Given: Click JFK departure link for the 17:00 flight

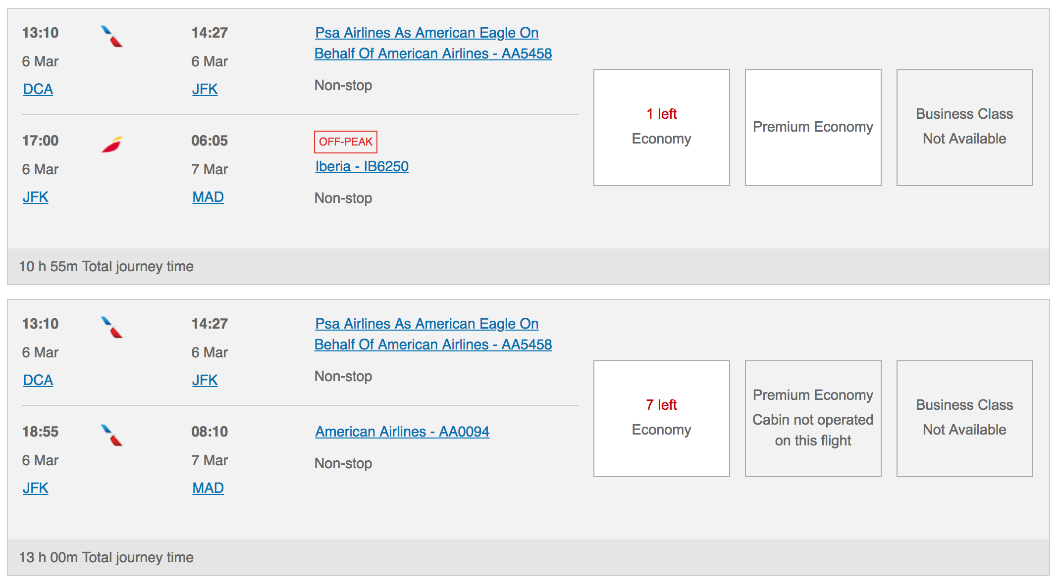Looking at the screenshot, I should 36,197.
